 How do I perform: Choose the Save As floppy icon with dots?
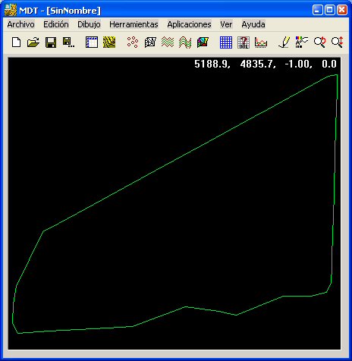[68, 42]
